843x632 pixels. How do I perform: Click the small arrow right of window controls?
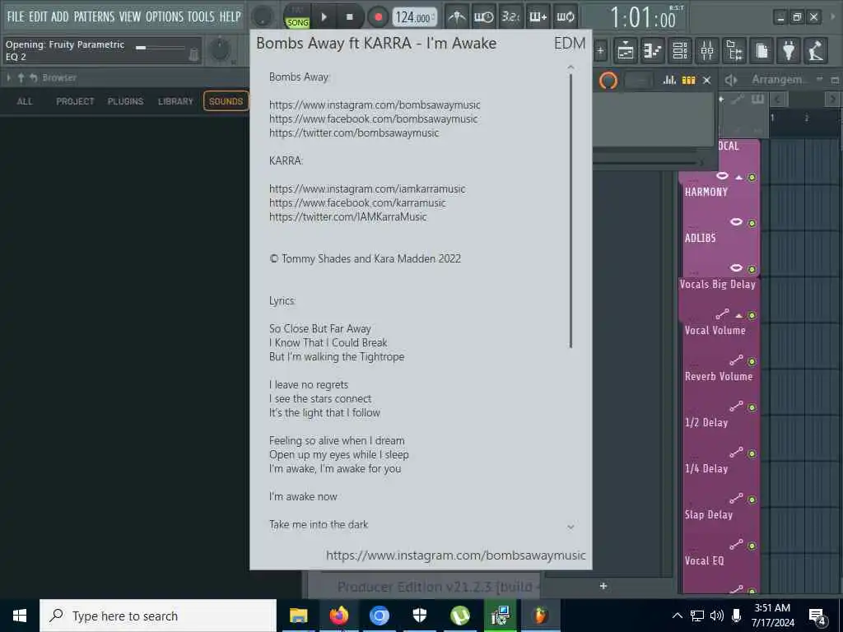pyautogui.click(x=832, y=17)
